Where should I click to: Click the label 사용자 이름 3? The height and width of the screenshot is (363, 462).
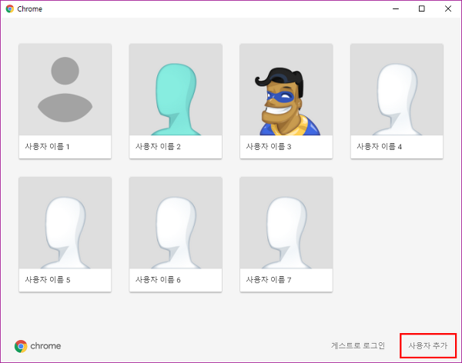269,147
